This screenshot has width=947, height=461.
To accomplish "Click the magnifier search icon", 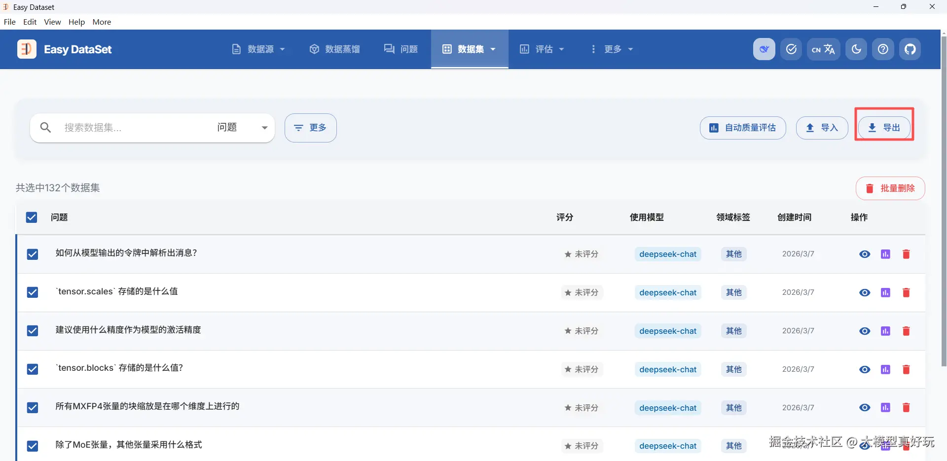I will coord(45,128).
